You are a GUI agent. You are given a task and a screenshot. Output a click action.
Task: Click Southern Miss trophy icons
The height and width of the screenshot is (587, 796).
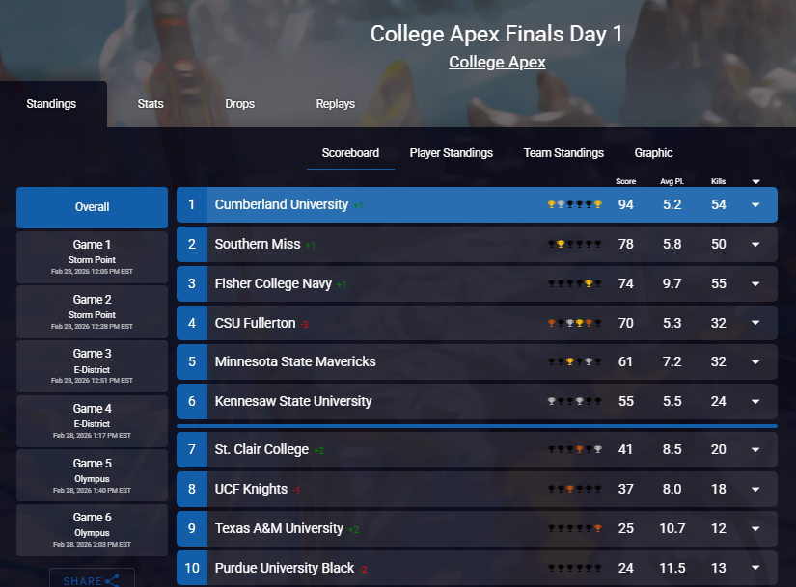coord(574,244)
